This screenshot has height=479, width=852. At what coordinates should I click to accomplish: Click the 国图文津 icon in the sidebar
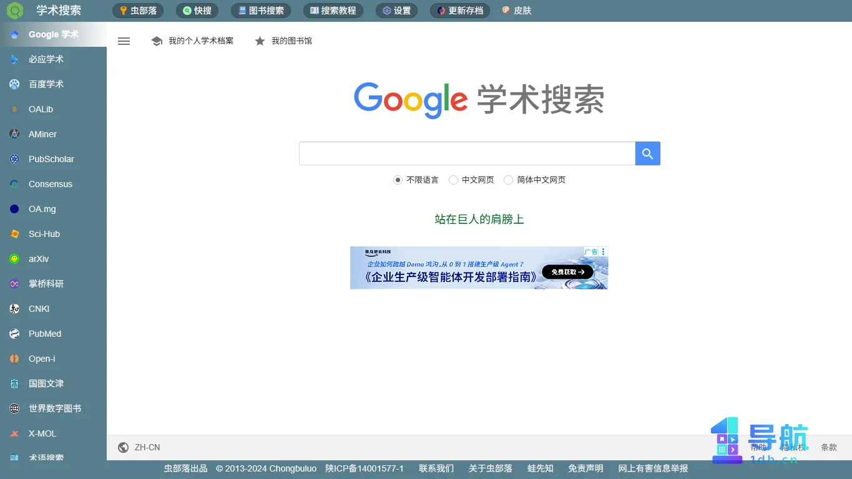(14, 384)
